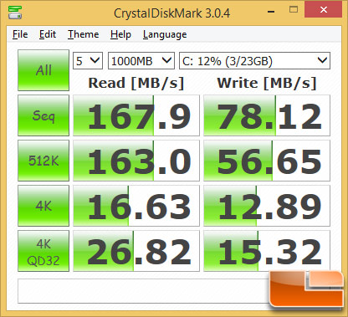
Task: Click the CrystalDiskMark app icon in the title bar
Action: [14, 13]
